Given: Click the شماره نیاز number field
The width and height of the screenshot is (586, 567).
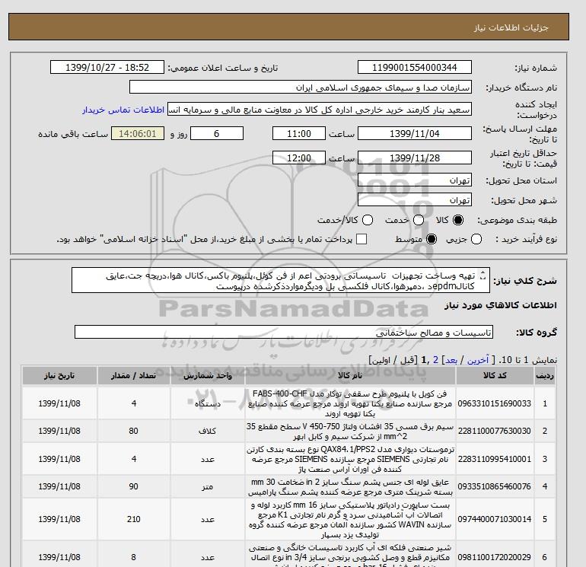Looking at the screenshot, I should tap(413, 68).
